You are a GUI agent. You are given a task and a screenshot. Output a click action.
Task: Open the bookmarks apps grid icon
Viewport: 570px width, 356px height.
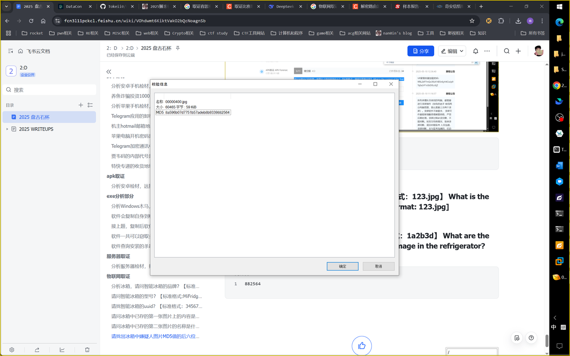pos(8,33)
